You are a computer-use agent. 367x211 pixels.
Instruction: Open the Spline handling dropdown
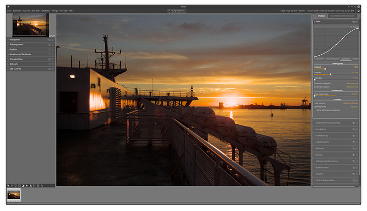(x=336, y=107)
